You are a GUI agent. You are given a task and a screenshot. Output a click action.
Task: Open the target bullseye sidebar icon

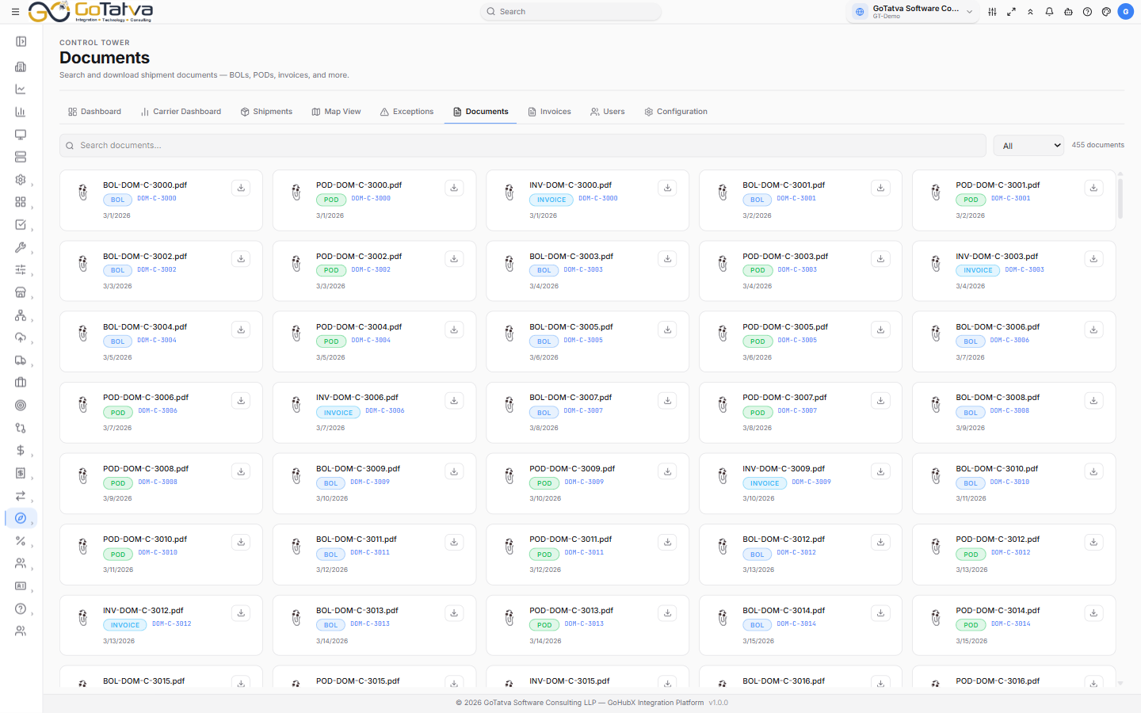21,405
